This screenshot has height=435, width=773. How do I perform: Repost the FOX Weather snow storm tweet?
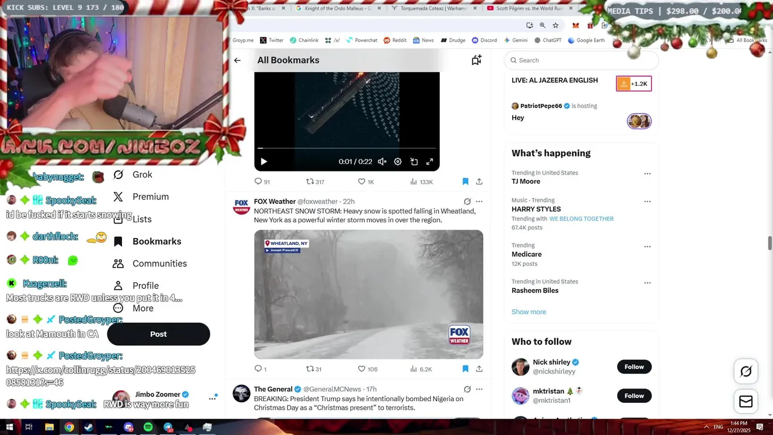[x=310, y=369]
